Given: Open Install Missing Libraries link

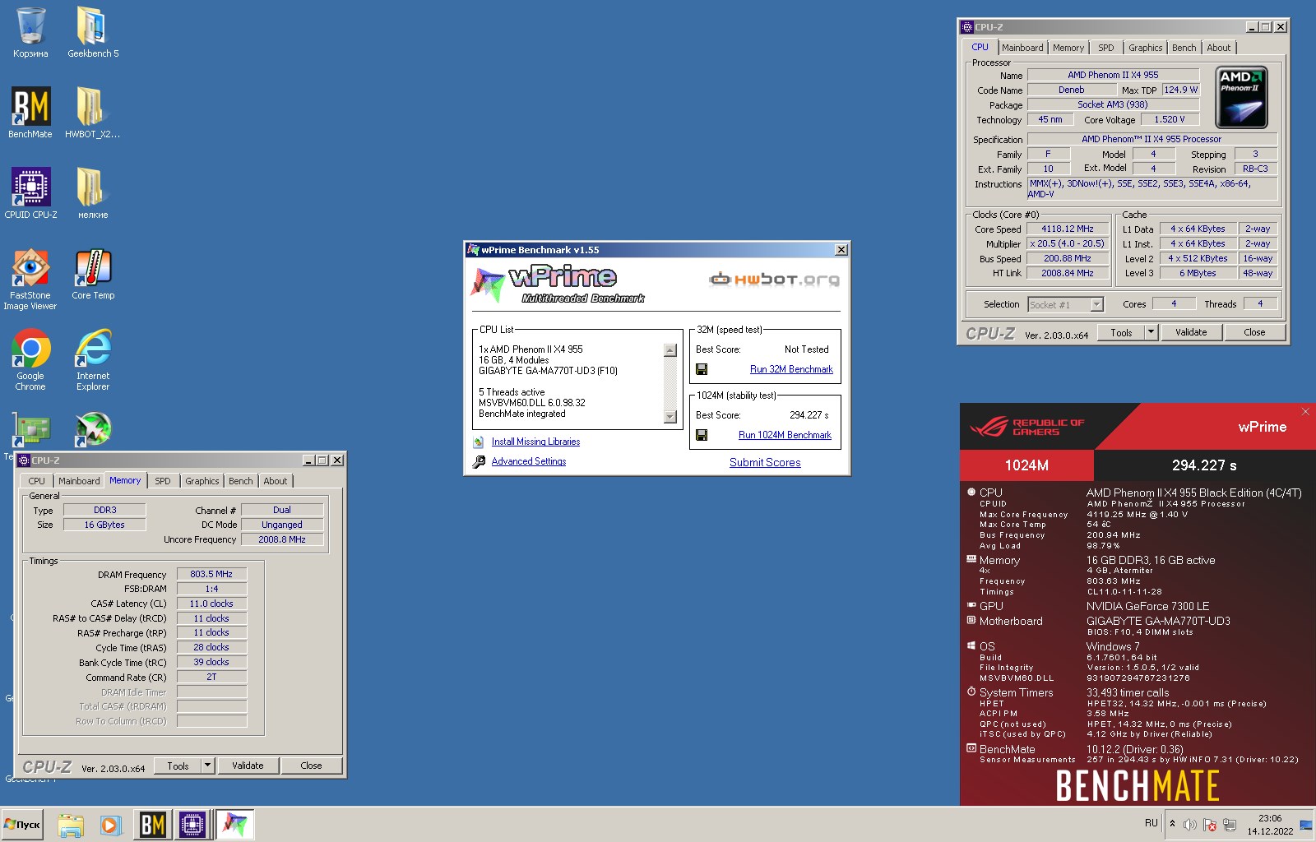Looking at the screenshot, I should (x=535, y=442).
